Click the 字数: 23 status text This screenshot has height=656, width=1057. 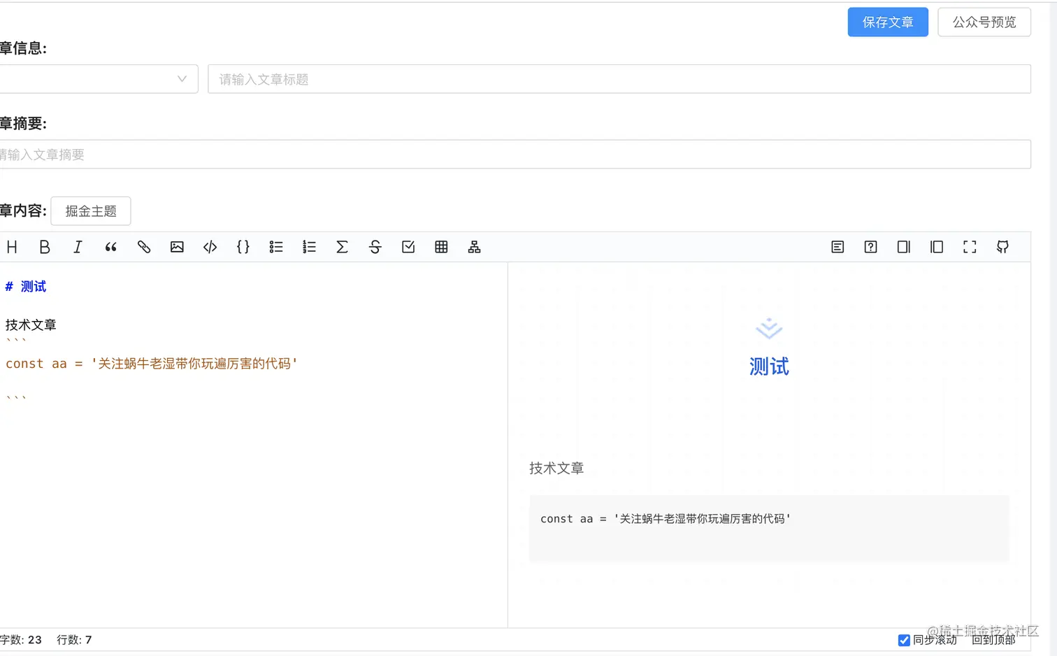[21, 640]
